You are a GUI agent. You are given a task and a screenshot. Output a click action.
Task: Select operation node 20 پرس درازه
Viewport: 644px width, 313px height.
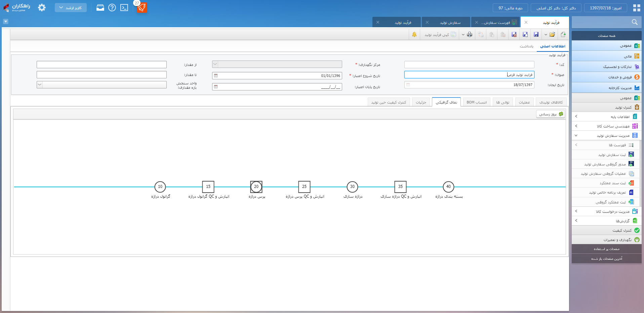coord(256,187)
